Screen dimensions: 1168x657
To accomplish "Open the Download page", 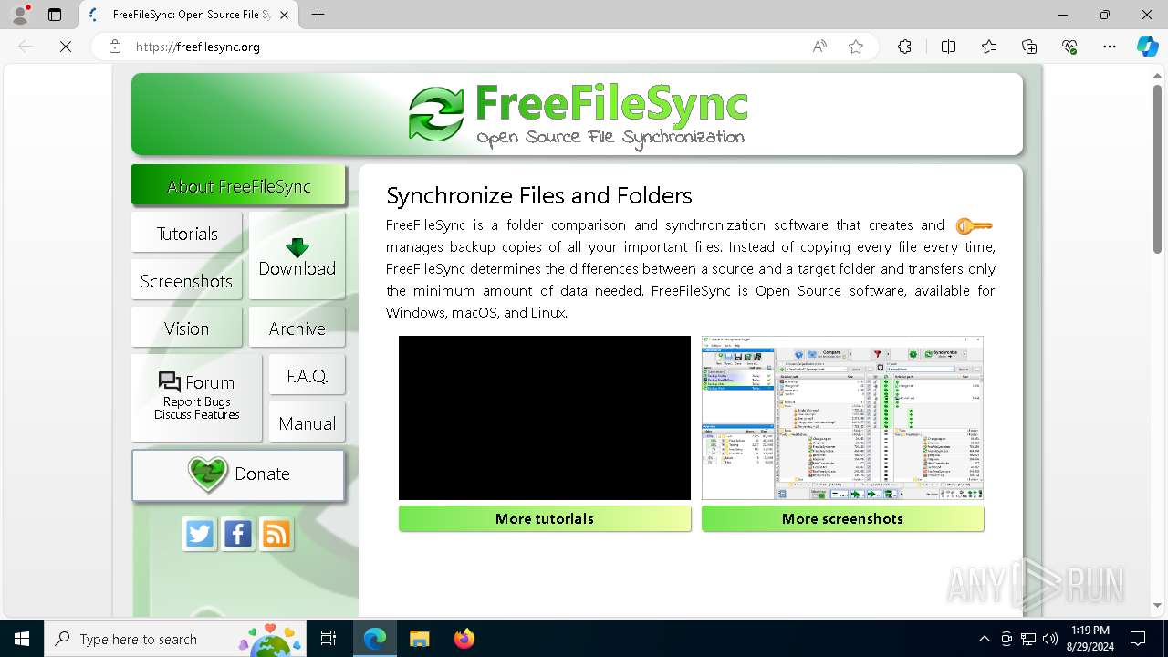I will pos(297,256).
